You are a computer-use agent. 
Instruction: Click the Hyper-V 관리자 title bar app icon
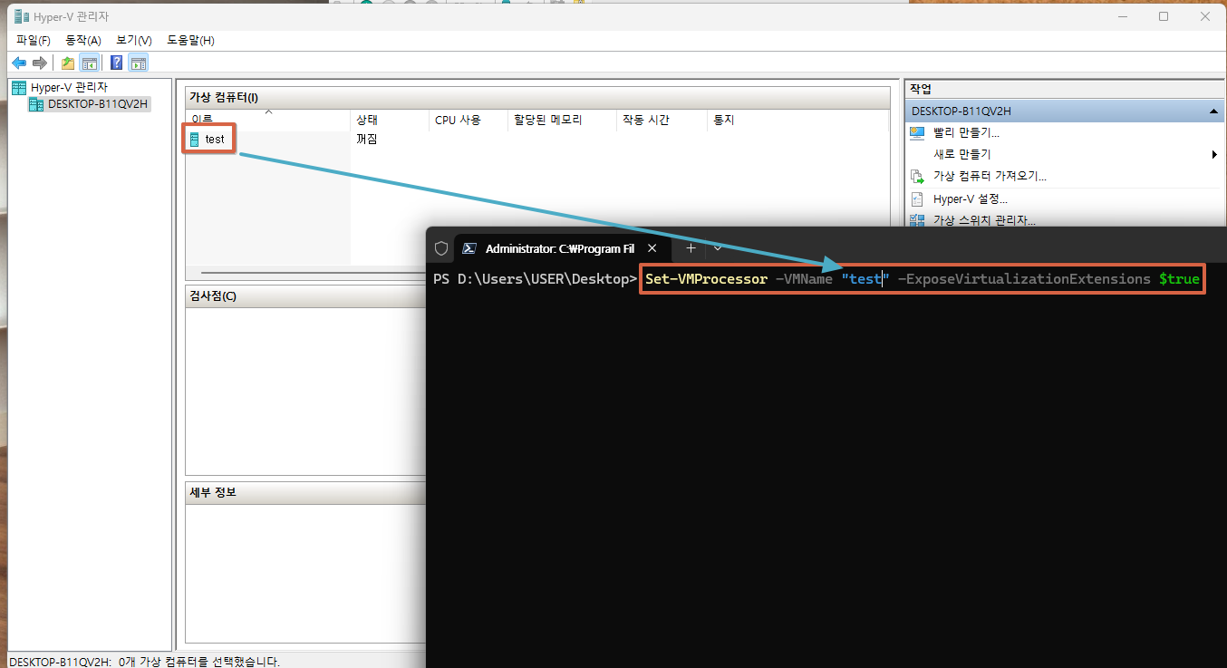20,16
